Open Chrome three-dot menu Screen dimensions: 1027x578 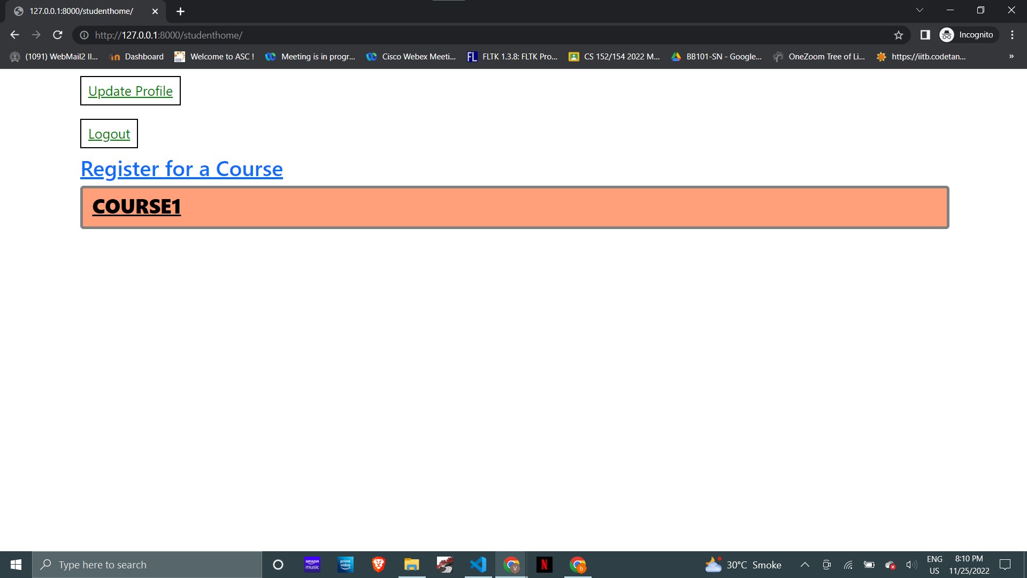coord(1012,35)
